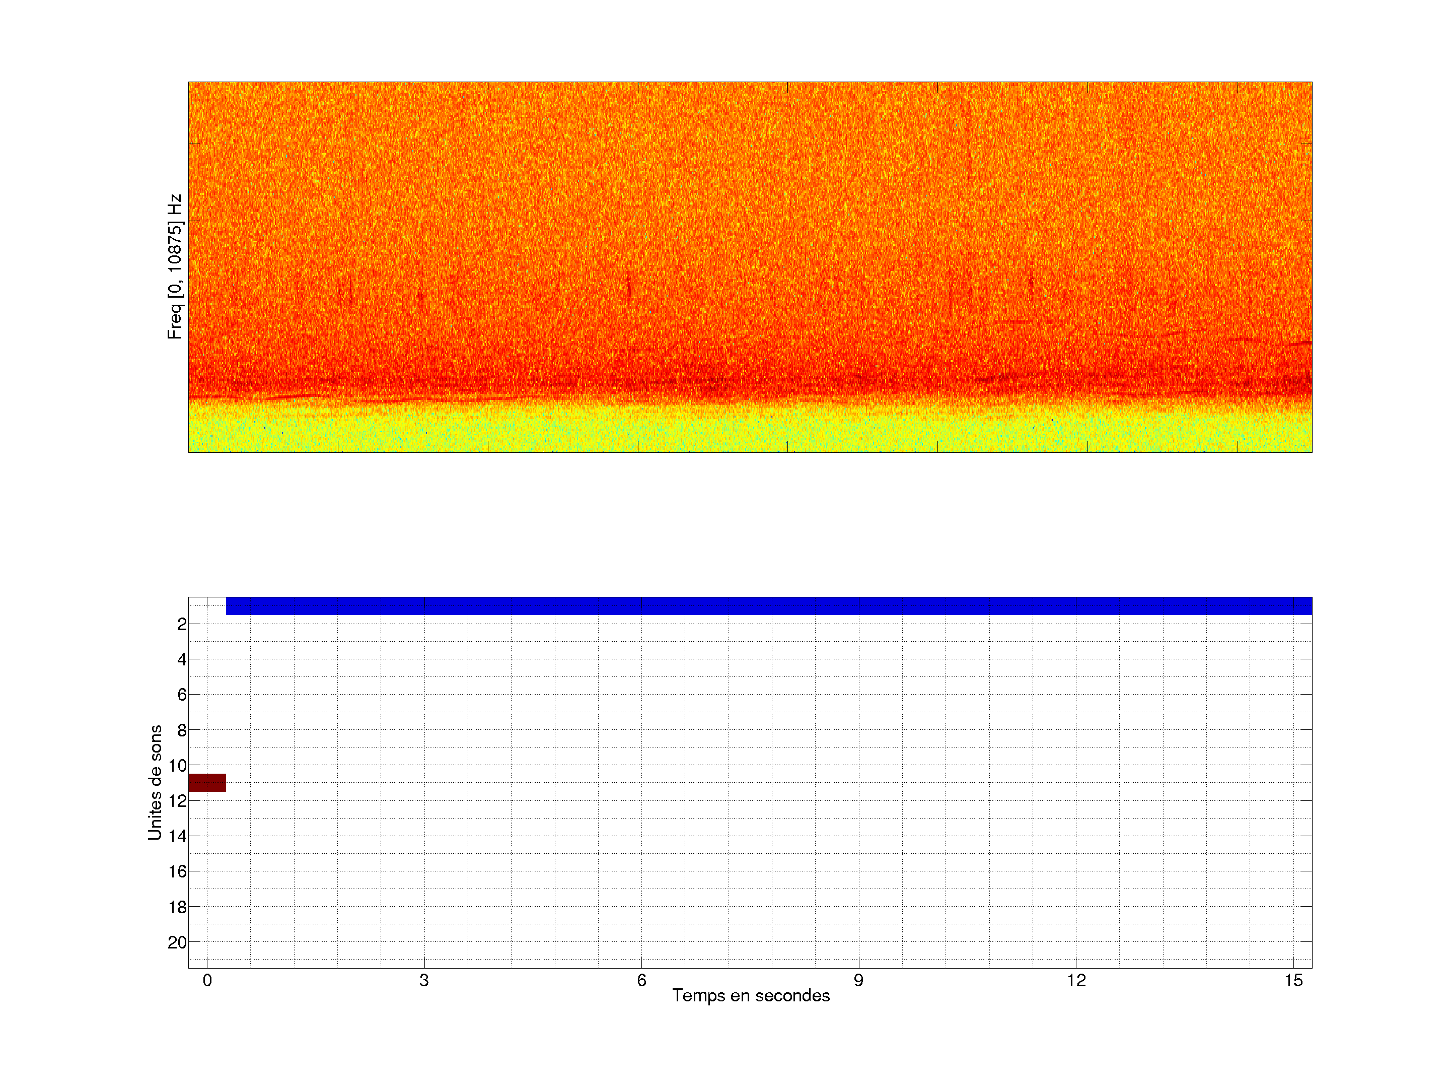
Task: Click the sound unit tick label 18
Action: [177, 907]
